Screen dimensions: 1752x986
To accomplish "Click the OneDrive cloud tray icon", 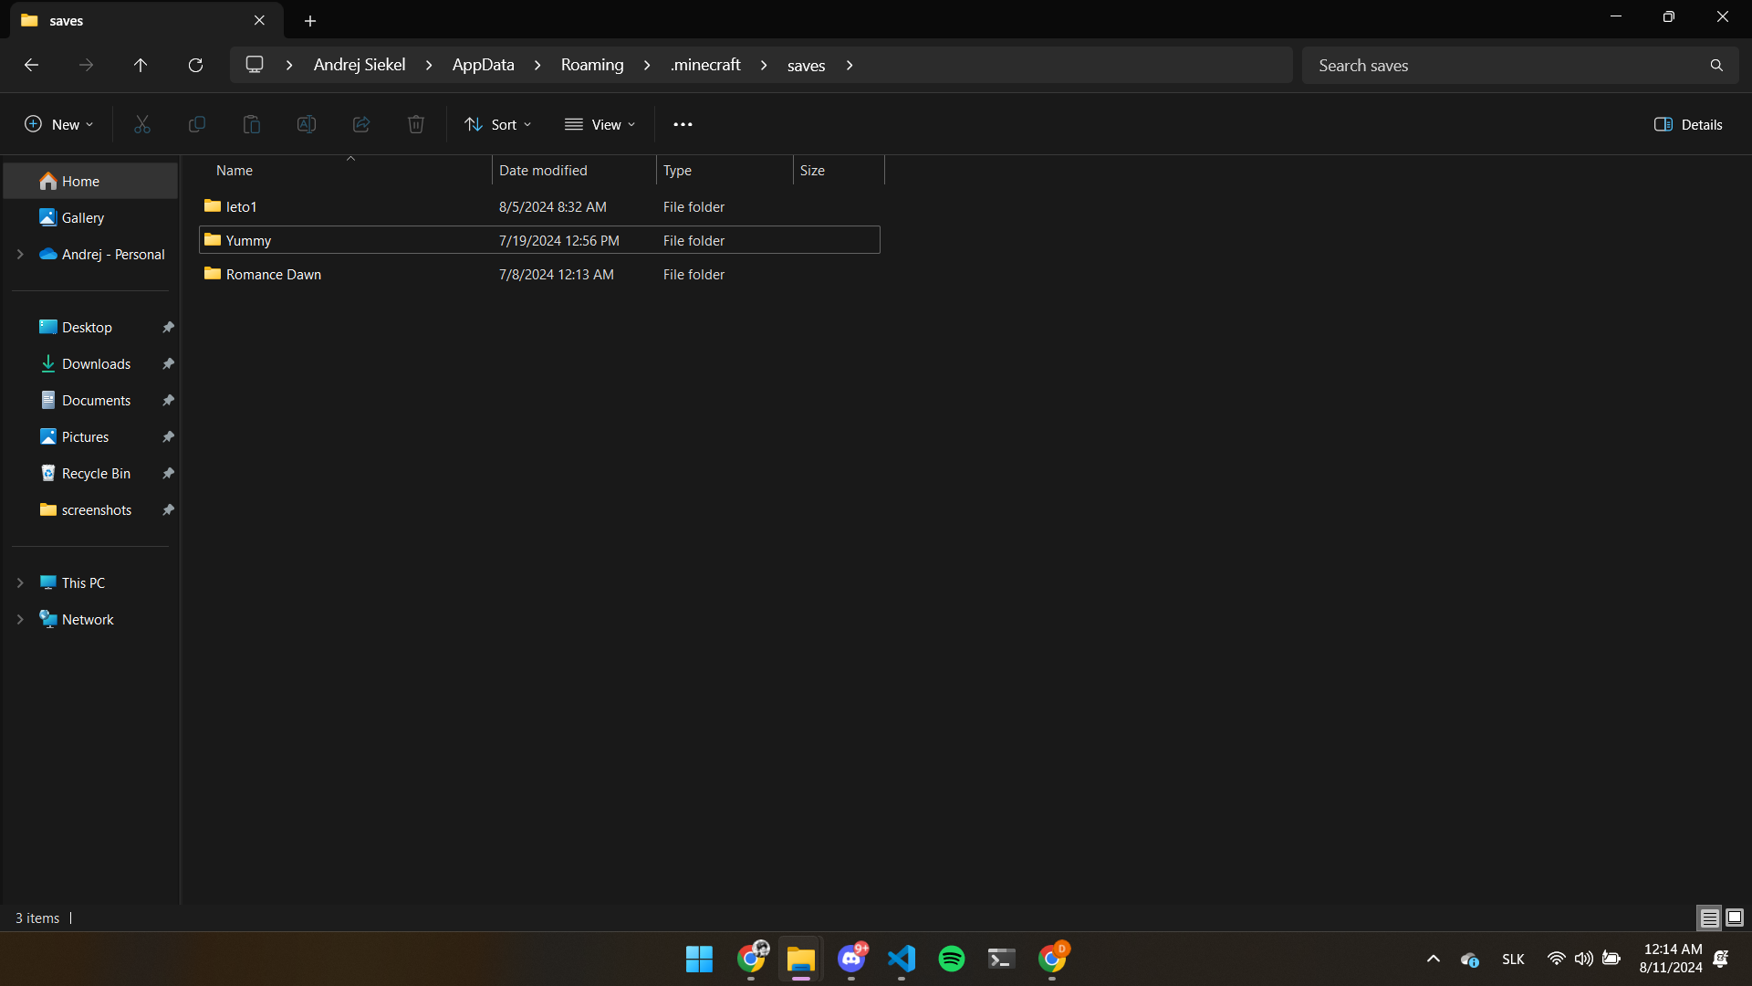I will pyautogui.click(x=1470, y=959).
